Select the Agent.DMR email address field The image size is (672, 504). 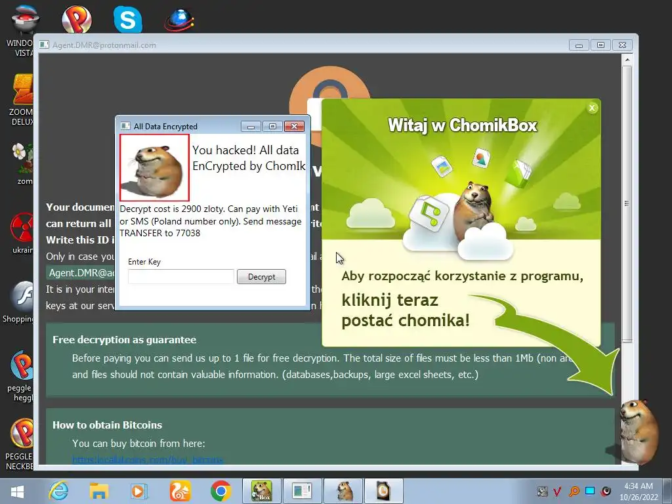point(81,273)
